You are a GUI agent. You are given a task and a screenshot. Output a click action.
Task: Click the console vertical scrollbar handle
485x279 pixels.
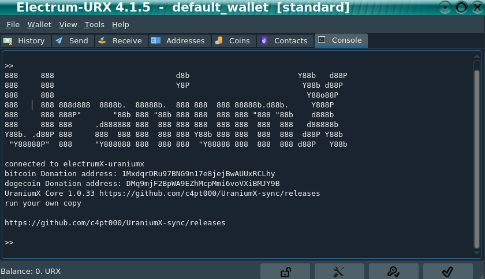[x=477, y=159]
